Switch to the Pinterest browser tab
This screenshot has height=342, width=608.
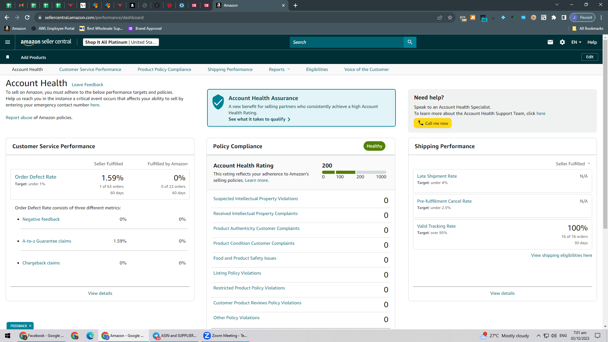tap(169, 5)
